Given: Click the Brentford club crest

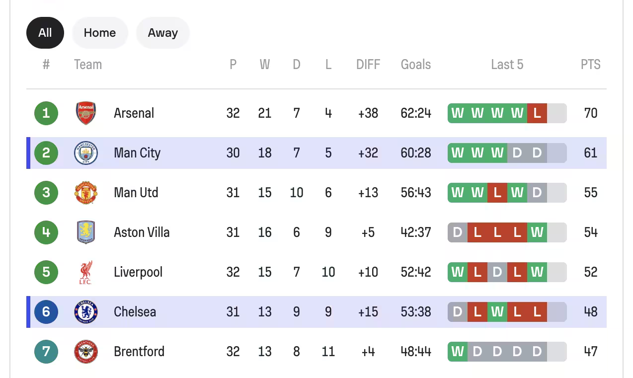Looking at the screenshot, I should 86,352.
